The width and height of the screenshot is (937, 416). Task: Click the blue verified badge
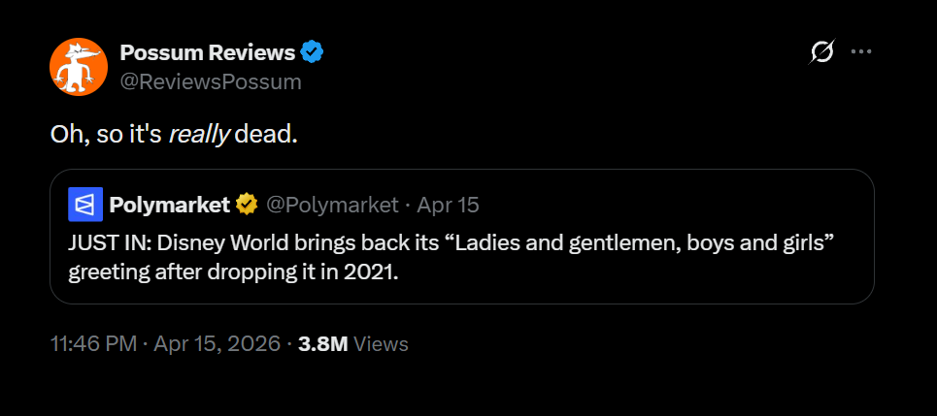pyautogui.click(x=312, y=52)
